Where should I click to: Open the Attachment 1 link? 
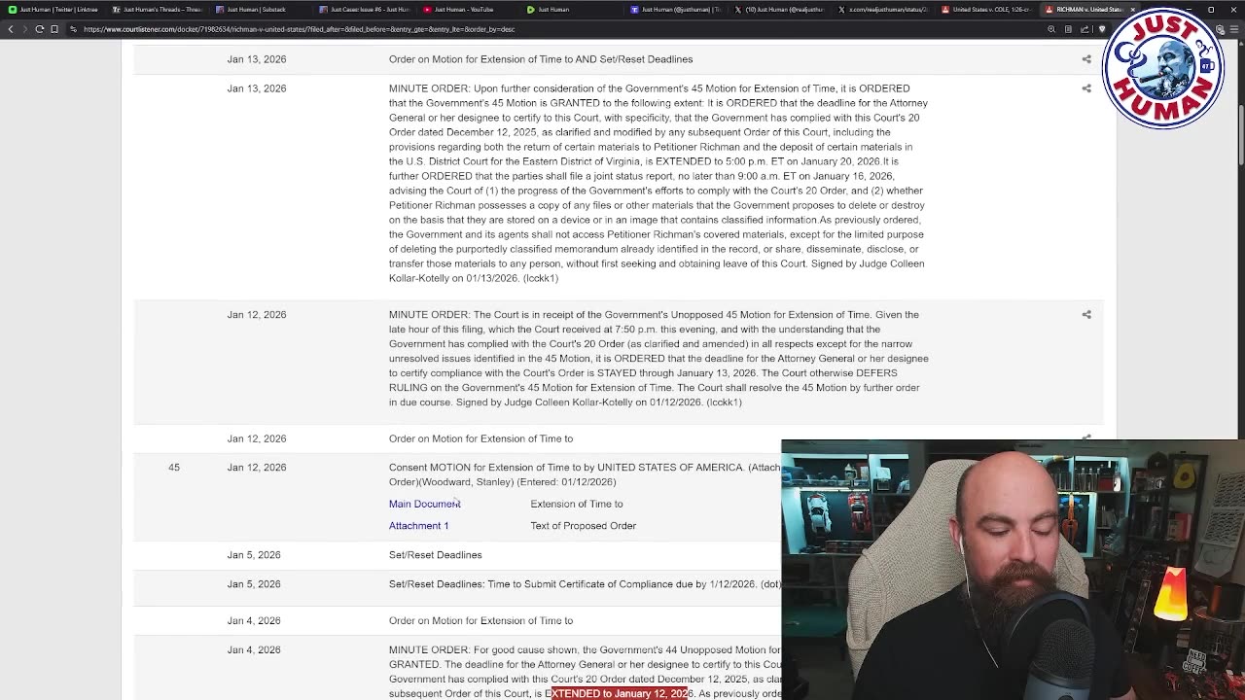(418, 526)
